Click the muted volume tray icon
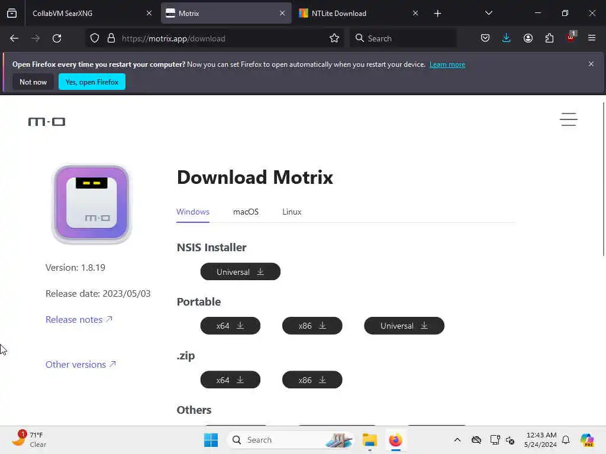 coord(510,440)
